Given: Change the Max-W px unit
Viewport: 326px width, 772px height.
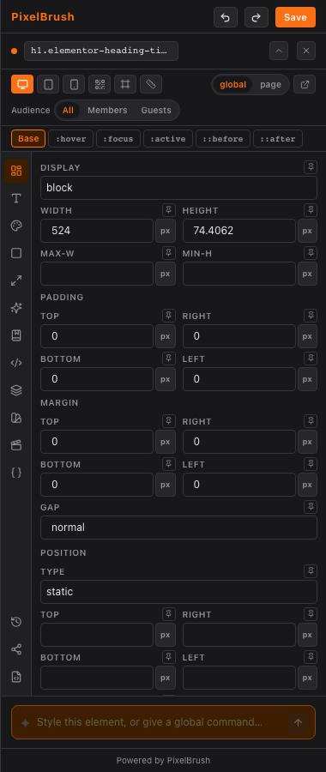Looking at the screenshot, I should pyautogui.click(x=166, y=274).
